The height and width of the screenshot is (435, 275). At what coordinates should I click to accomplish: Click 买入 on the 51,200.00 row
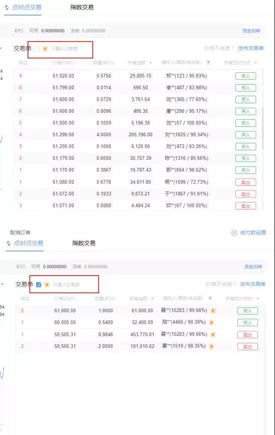click(245, 147)
